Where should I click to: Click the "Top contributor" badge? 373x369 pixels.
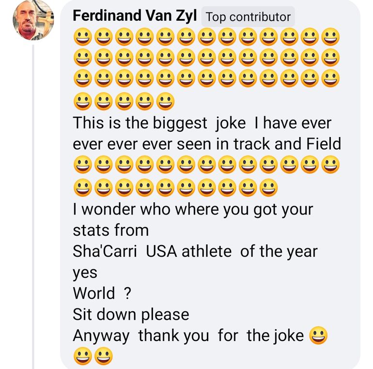pyautogui.click(x=248, y=17)
